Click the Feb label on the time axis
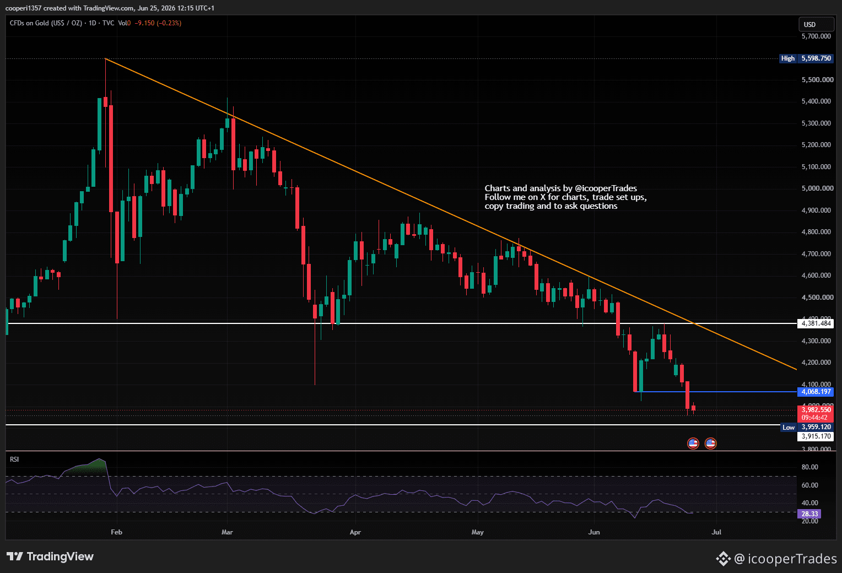The width and height of the screenshot is (842, 573). click(116, 532)
